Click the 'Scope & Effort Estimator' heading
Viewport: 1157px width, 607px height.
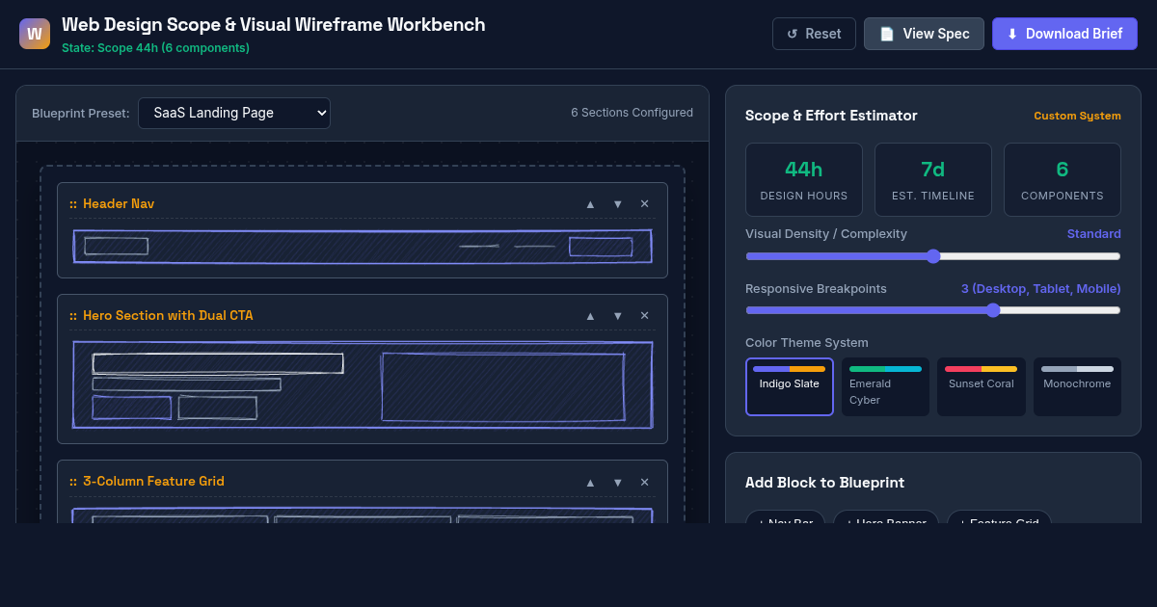tap(831, 116)
